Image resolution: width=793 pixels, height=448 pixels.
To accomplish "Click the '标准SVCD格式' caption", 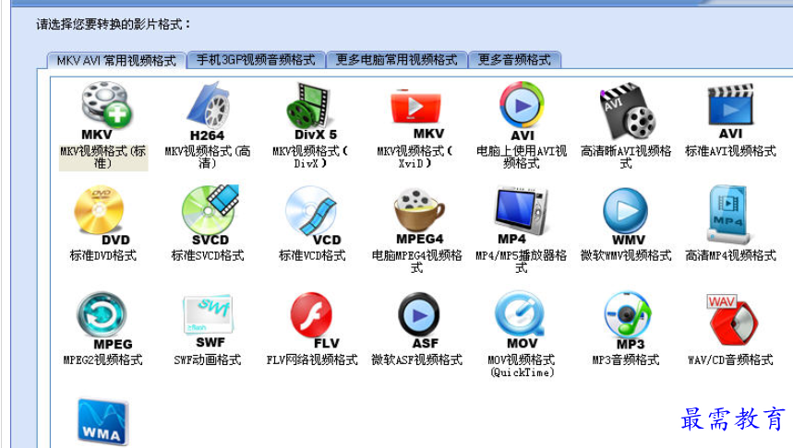I will (x=208, y=255).
